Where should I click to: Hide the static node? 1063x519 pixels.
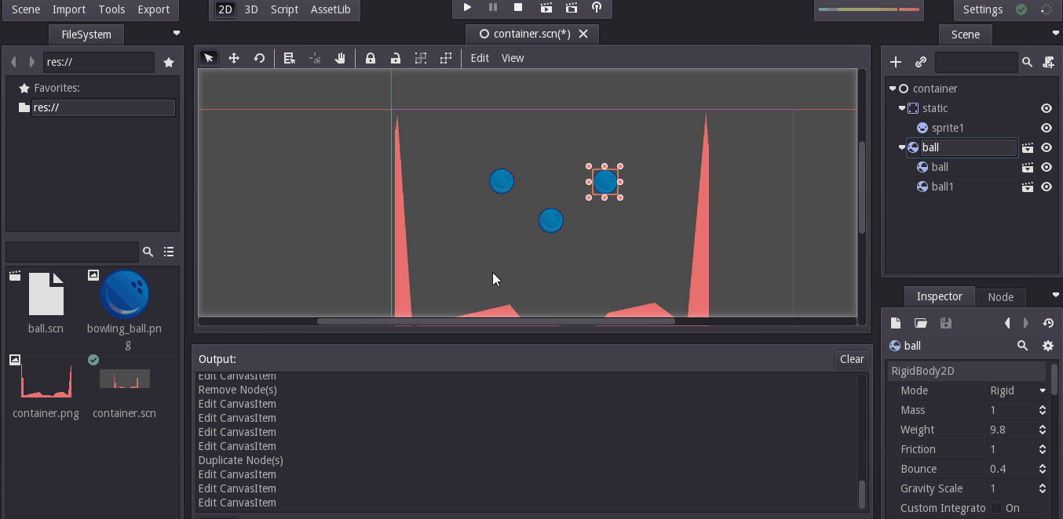[x=1047, y=108]
